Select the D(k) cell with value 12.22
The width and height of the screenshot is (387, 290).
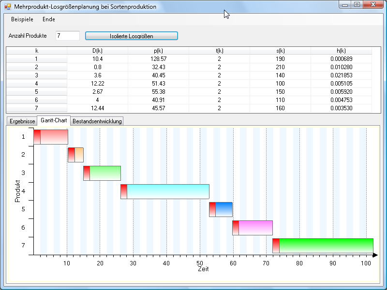coord(97,84)
